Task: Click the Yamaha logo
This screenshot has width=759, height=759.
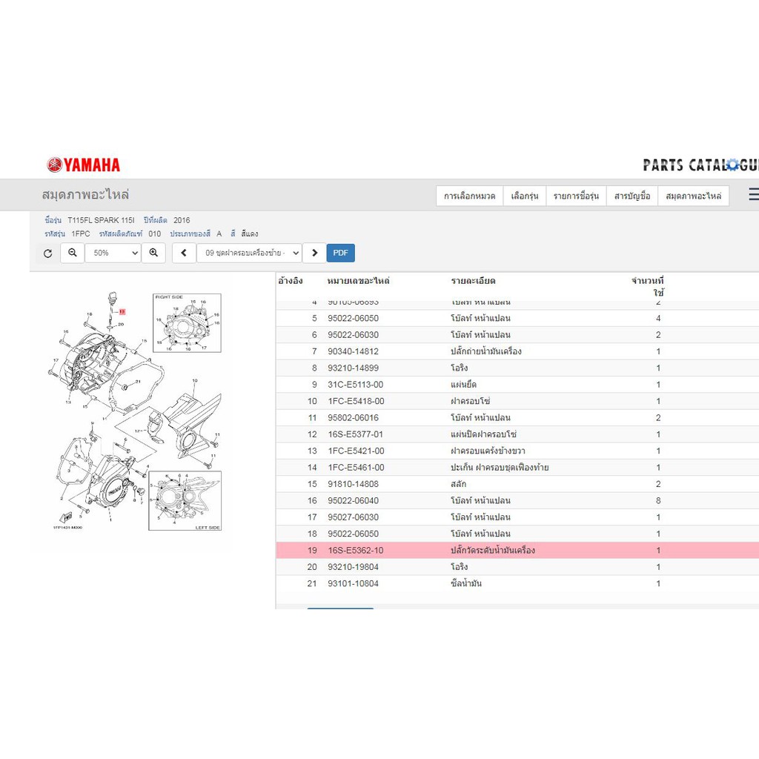Action: (83, 165)
